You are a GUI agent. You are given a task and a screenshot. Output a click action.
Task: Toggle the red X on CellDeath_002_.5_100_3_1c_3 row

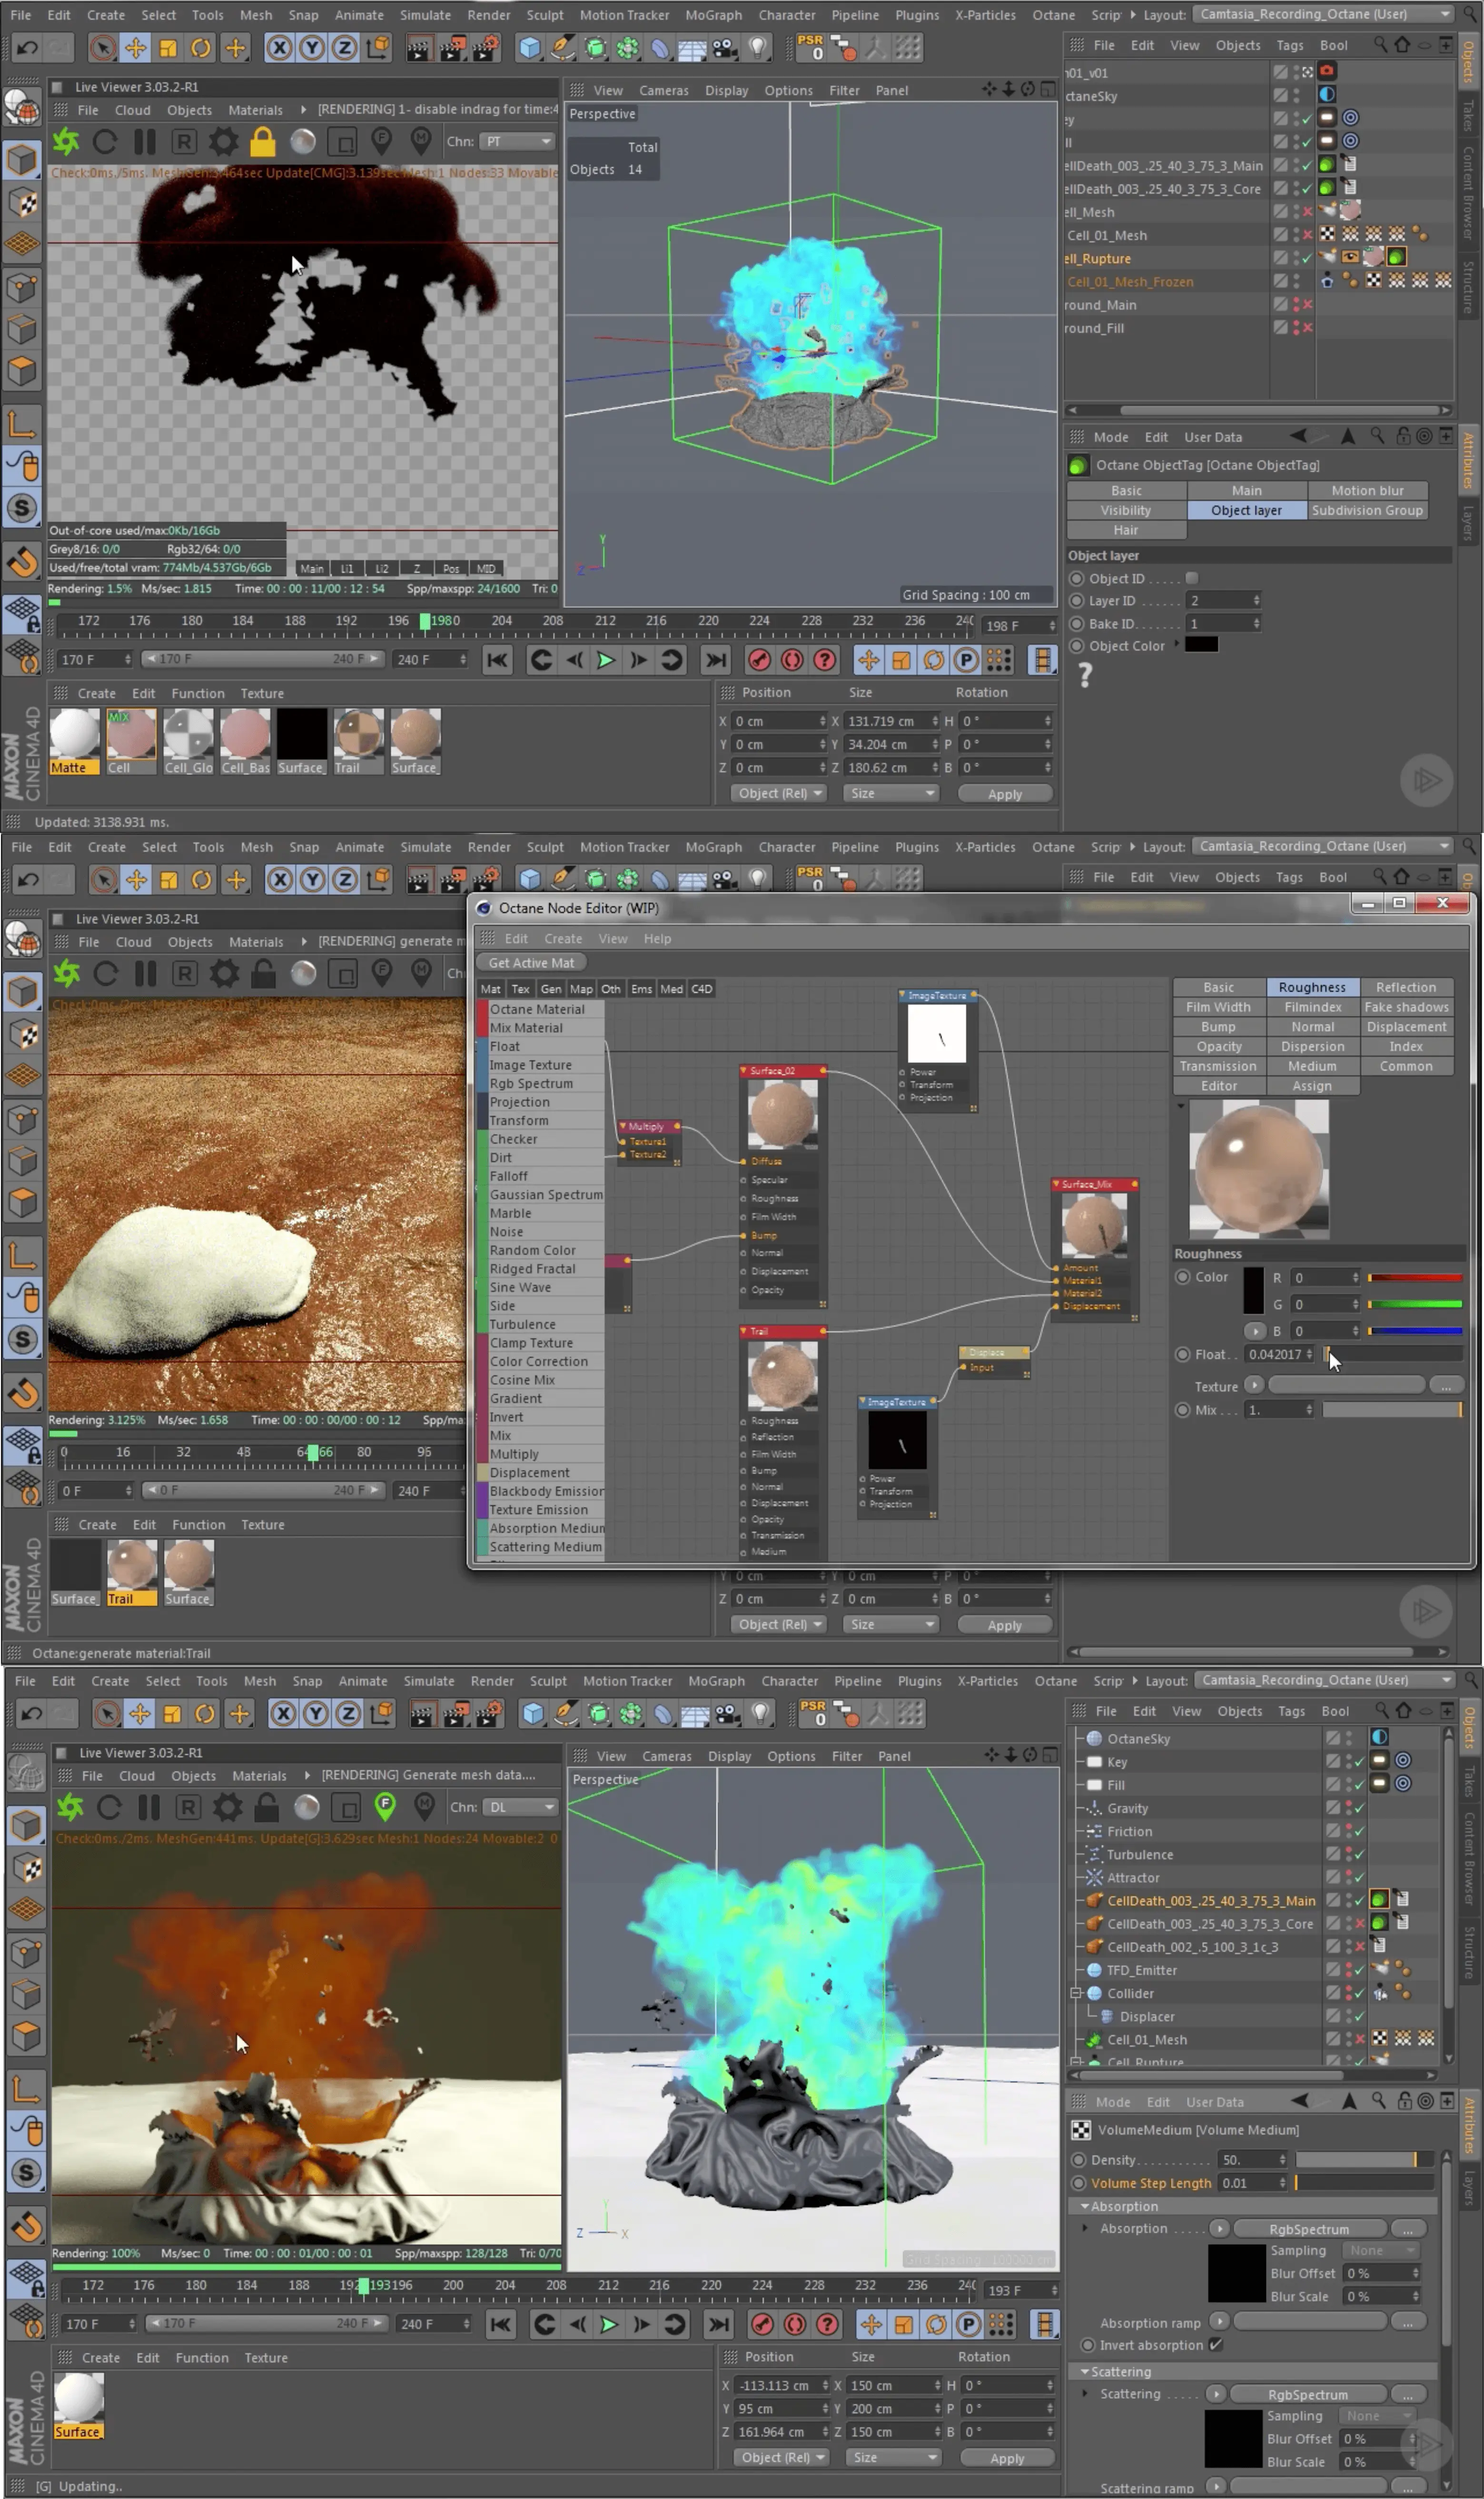[1359, 1947]
